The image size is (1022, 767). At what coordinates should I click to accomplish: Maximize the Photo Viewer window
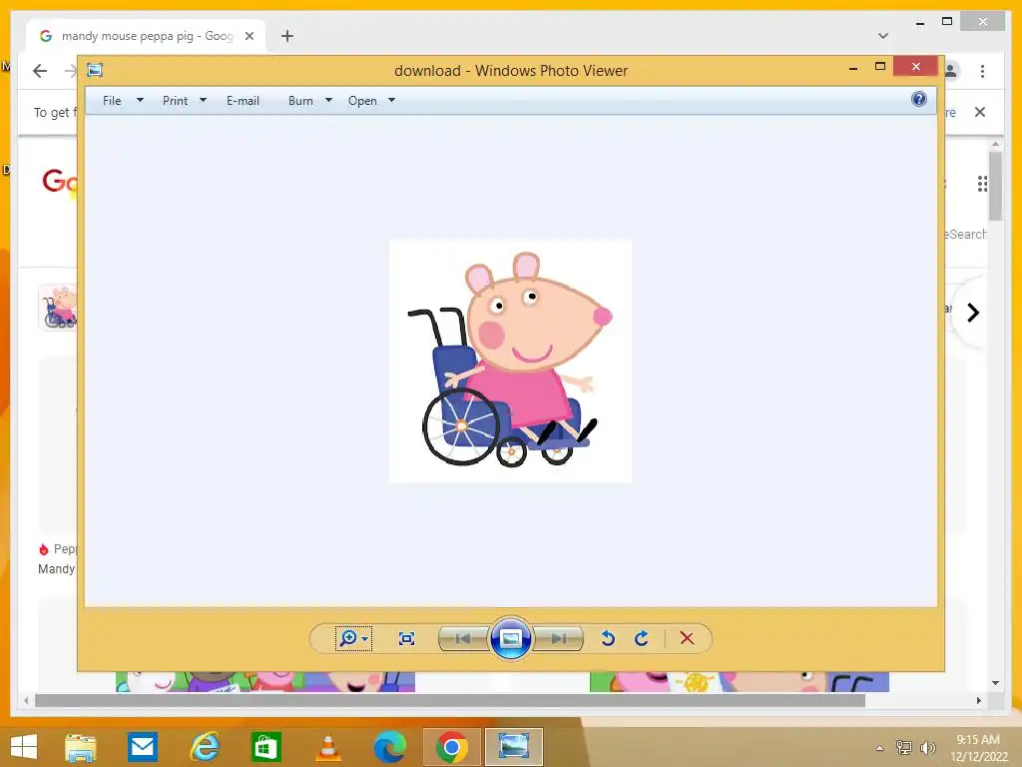coord(880,66)
